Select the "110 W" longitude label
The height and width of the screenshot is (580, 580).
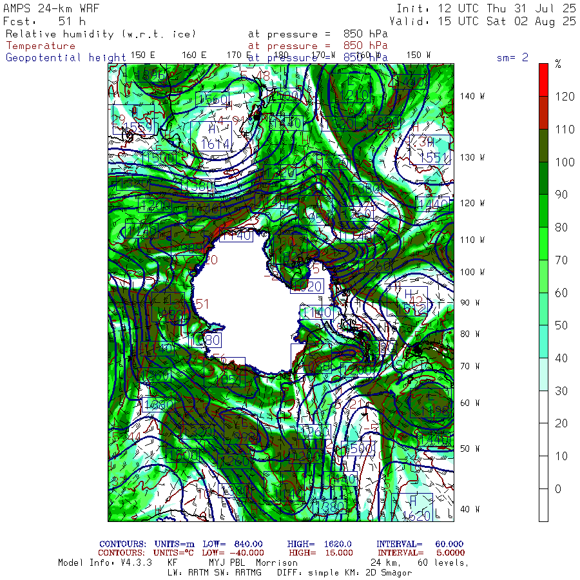472,240
